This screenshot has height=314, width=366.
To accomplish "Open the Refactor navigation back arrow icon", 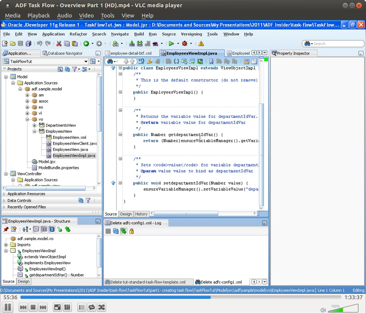I will click(x=86, y=43).
